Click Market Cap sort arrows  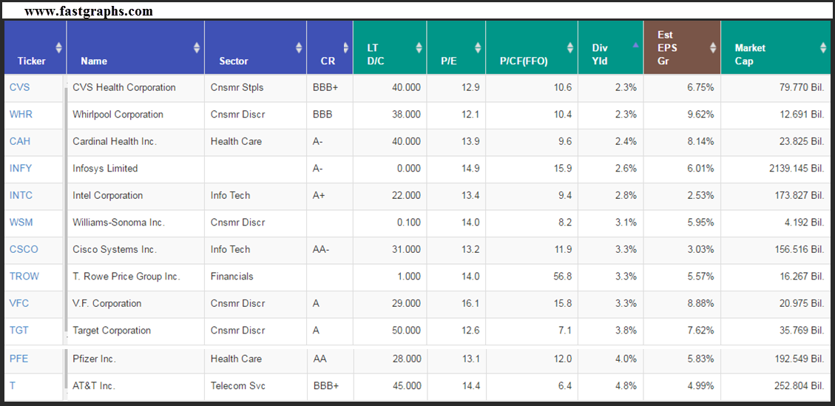[x=824, y=48]
